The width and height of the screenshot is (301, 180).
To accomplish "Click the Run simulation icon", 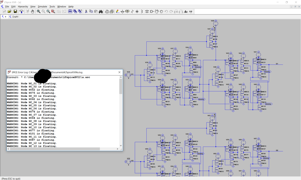I will 27,11.
